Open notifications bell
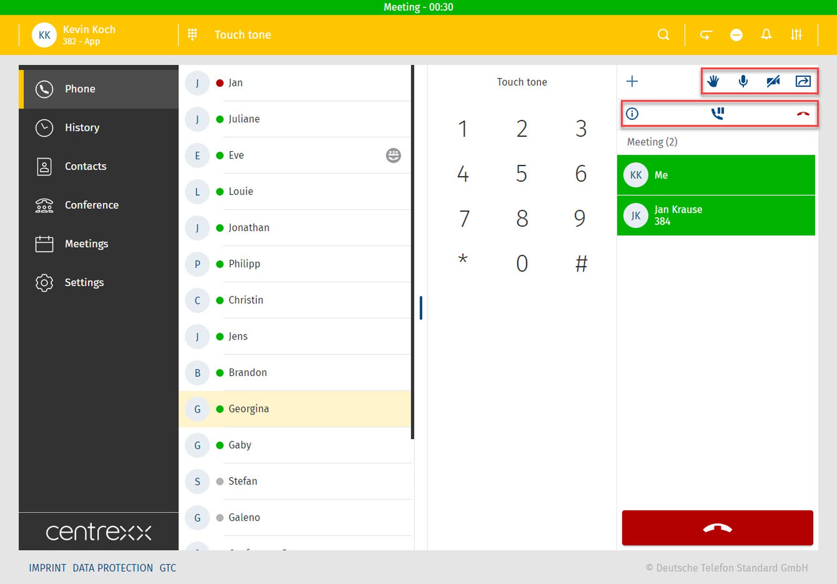The width and height of the screenshot is (837, 584). pyautogui.click(x=766, y=35)
